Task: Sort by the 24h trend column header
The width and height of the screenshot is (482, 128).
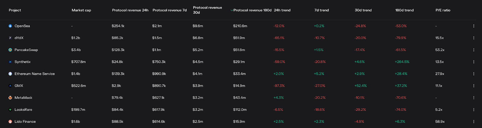Action: pyautogui.click(x=282, y=10)
